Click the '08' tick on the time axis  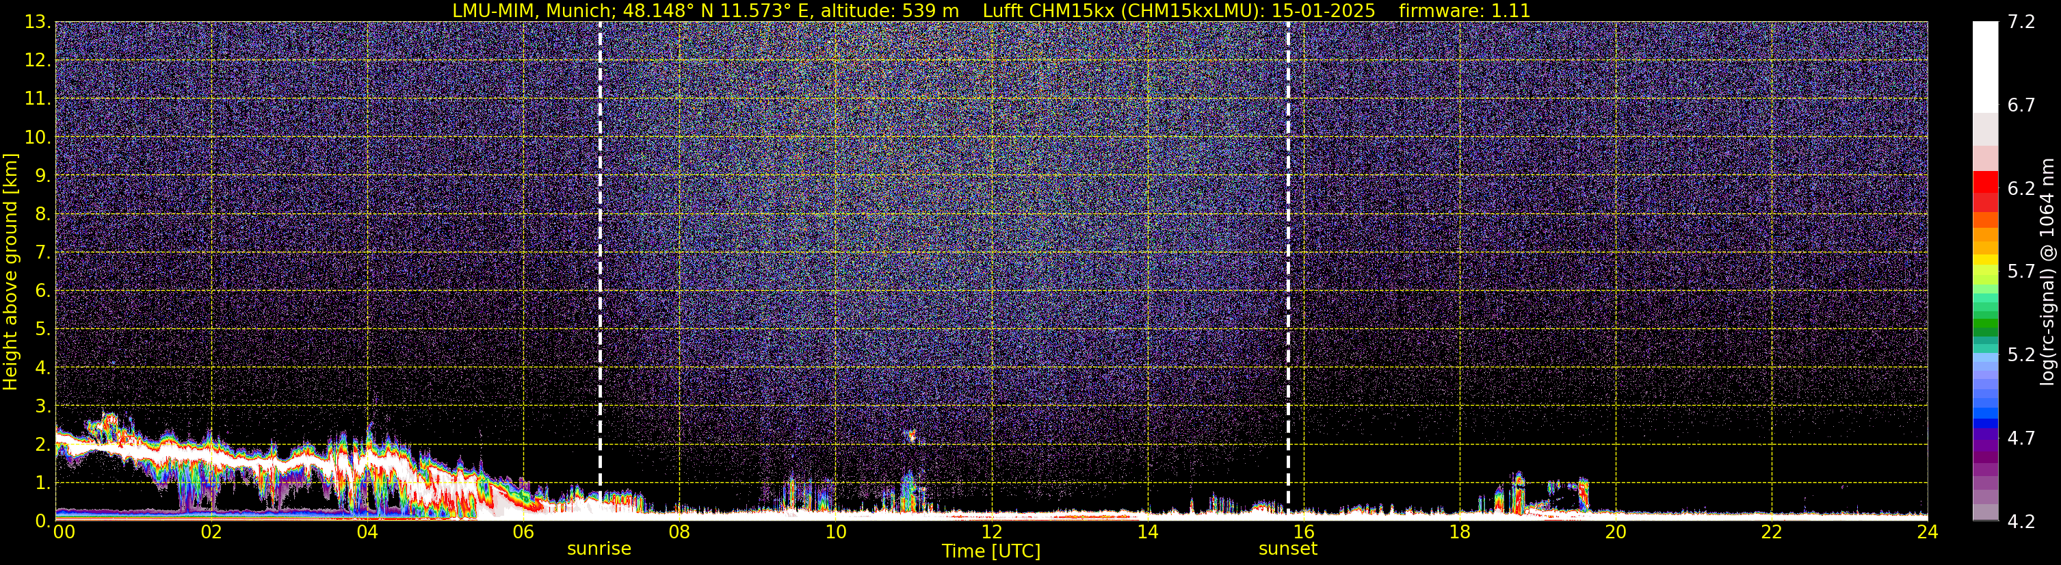[679, 532]
